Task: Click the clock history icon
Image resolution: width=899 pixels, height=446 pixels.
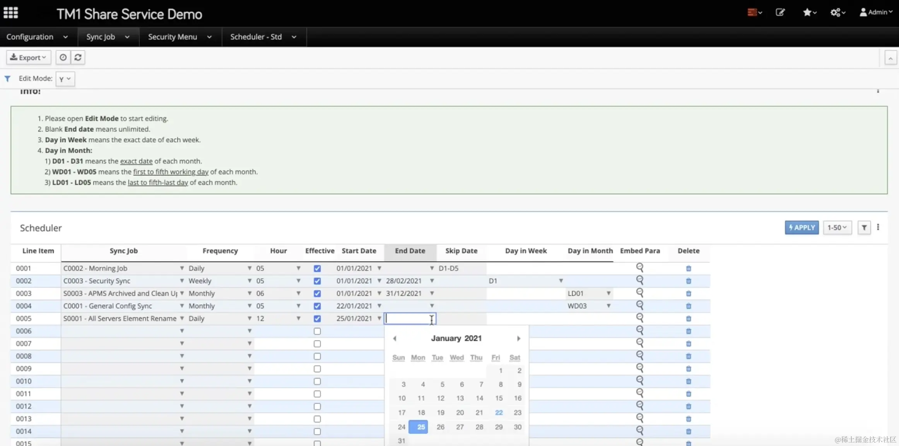Action: [x=63, y=57]
